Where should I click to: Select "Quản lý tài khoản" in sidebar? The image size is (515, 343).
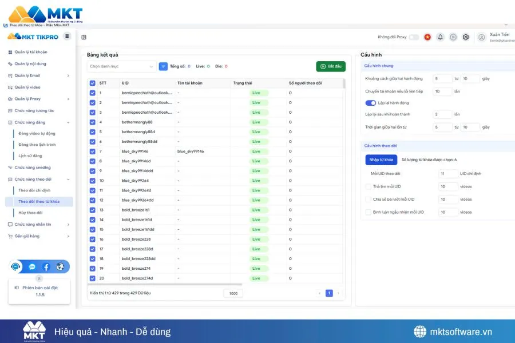tap(31, 52)
